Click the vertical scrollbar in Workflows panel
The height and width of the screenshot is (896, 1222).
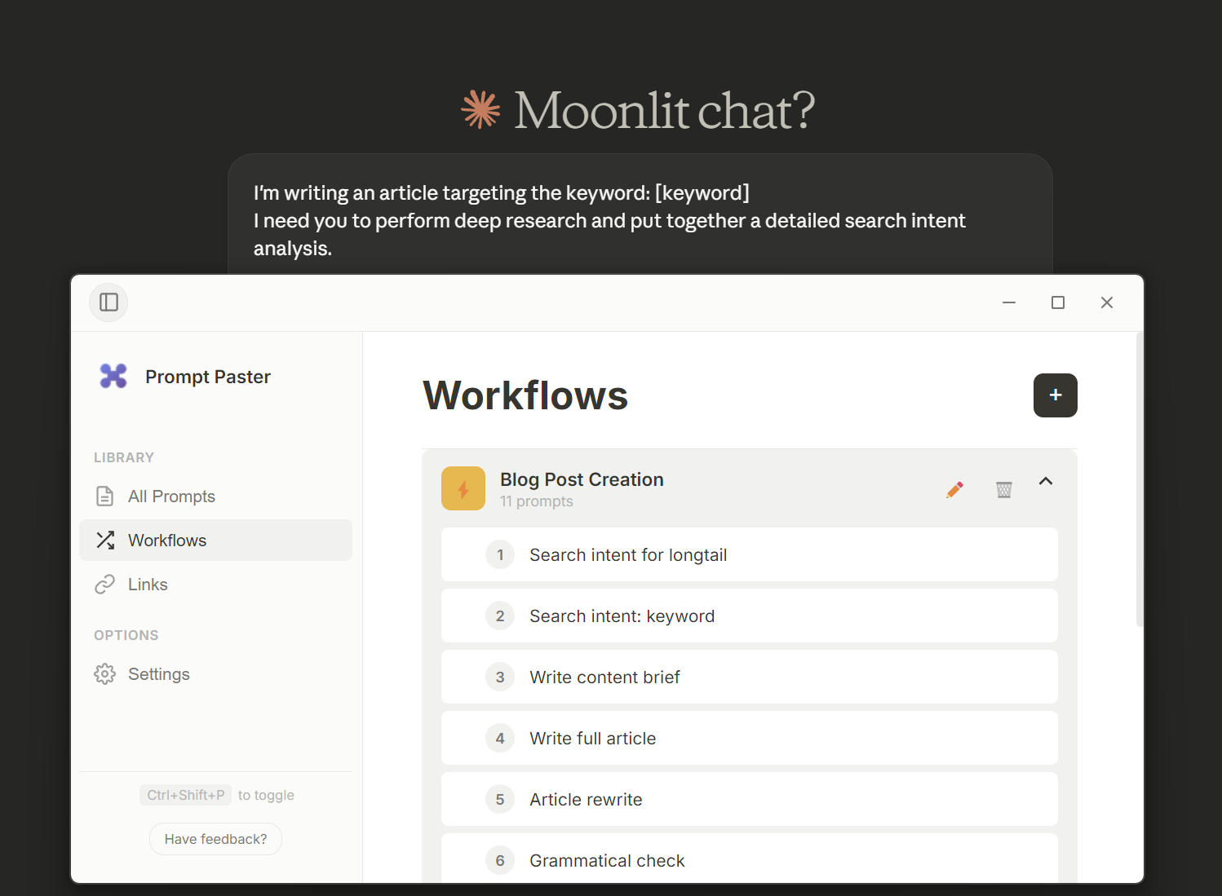tap(1140, 481)
